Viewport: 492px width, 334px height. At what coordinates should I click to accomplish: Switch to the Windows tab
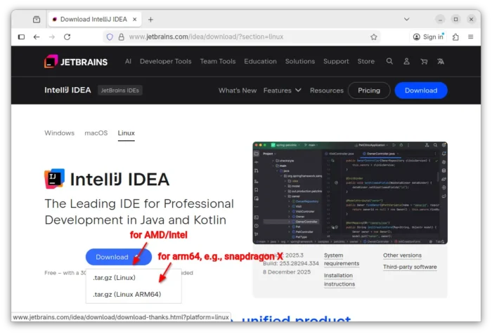click(x=59, y=133)
